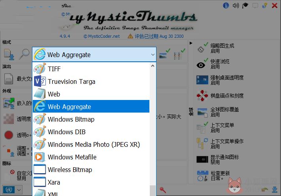281x196 pixels.
Task: Toggle thumbnail generation (缩略图生成) setting
Action: click(216, 48)
